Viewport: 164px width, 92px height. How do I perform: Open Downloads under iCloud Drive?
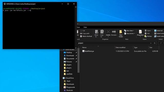point(70,84)
